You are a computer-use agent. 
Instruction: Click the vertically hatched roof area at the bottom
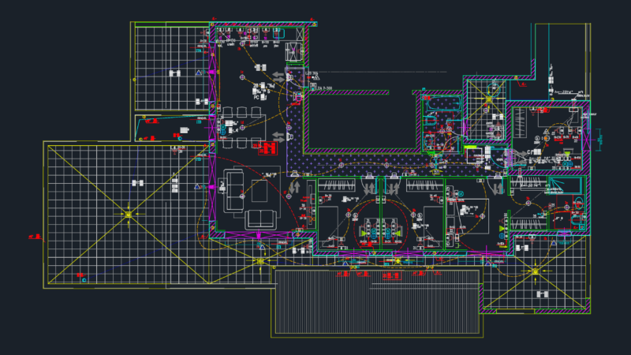click(x=377, y=302)
